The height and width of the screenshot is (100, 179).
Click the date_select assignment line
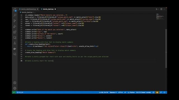(63, 17)
